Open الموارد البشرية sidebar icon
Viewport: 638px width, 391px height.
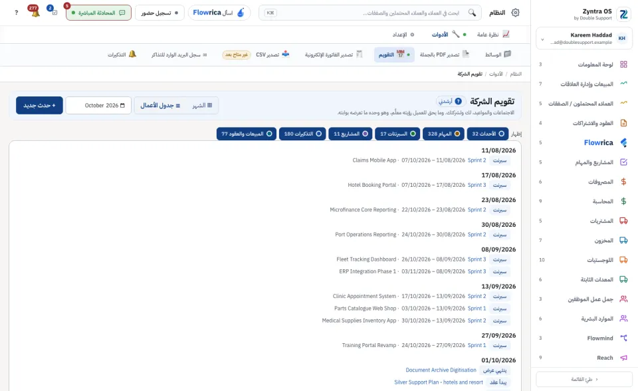pyautogui.click(x=623, y=319)
